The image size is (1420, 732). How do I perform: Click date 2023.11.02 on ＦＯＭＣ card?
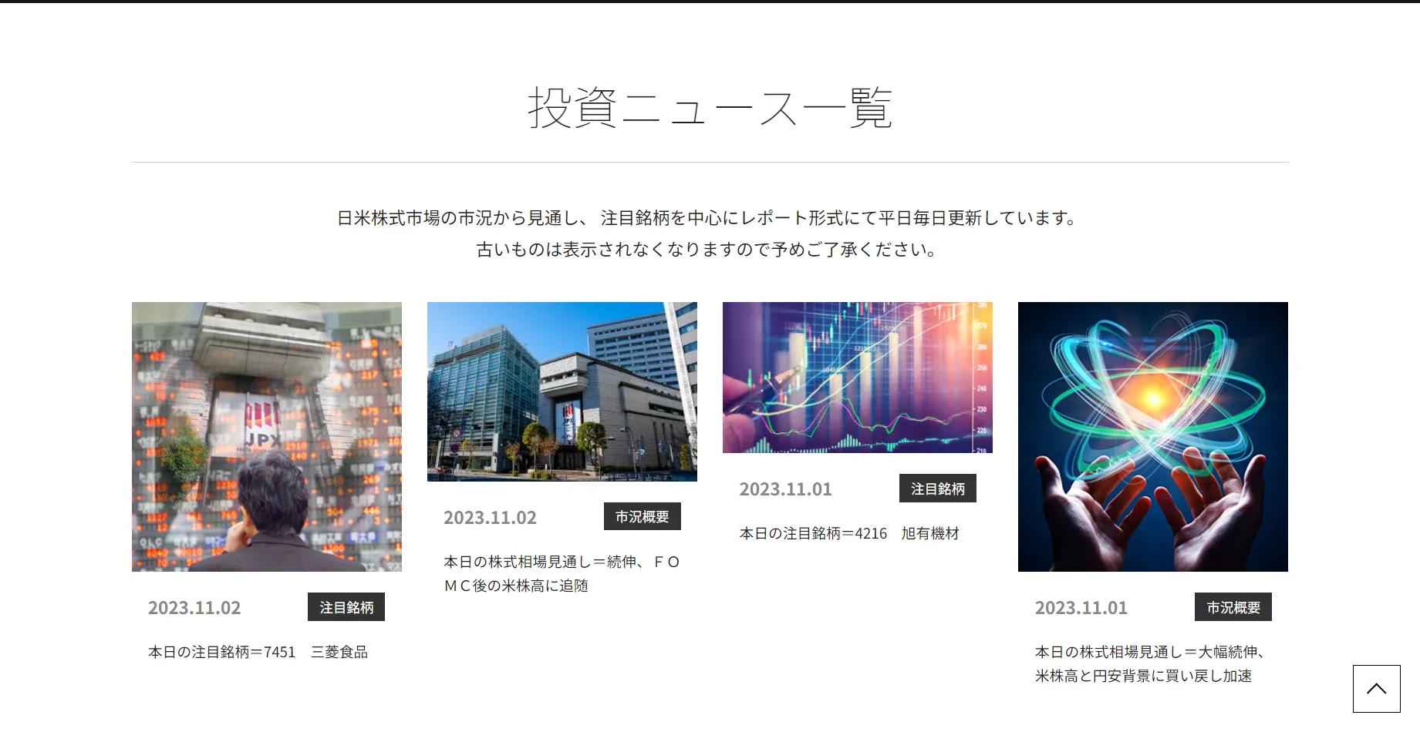(490, 518)
